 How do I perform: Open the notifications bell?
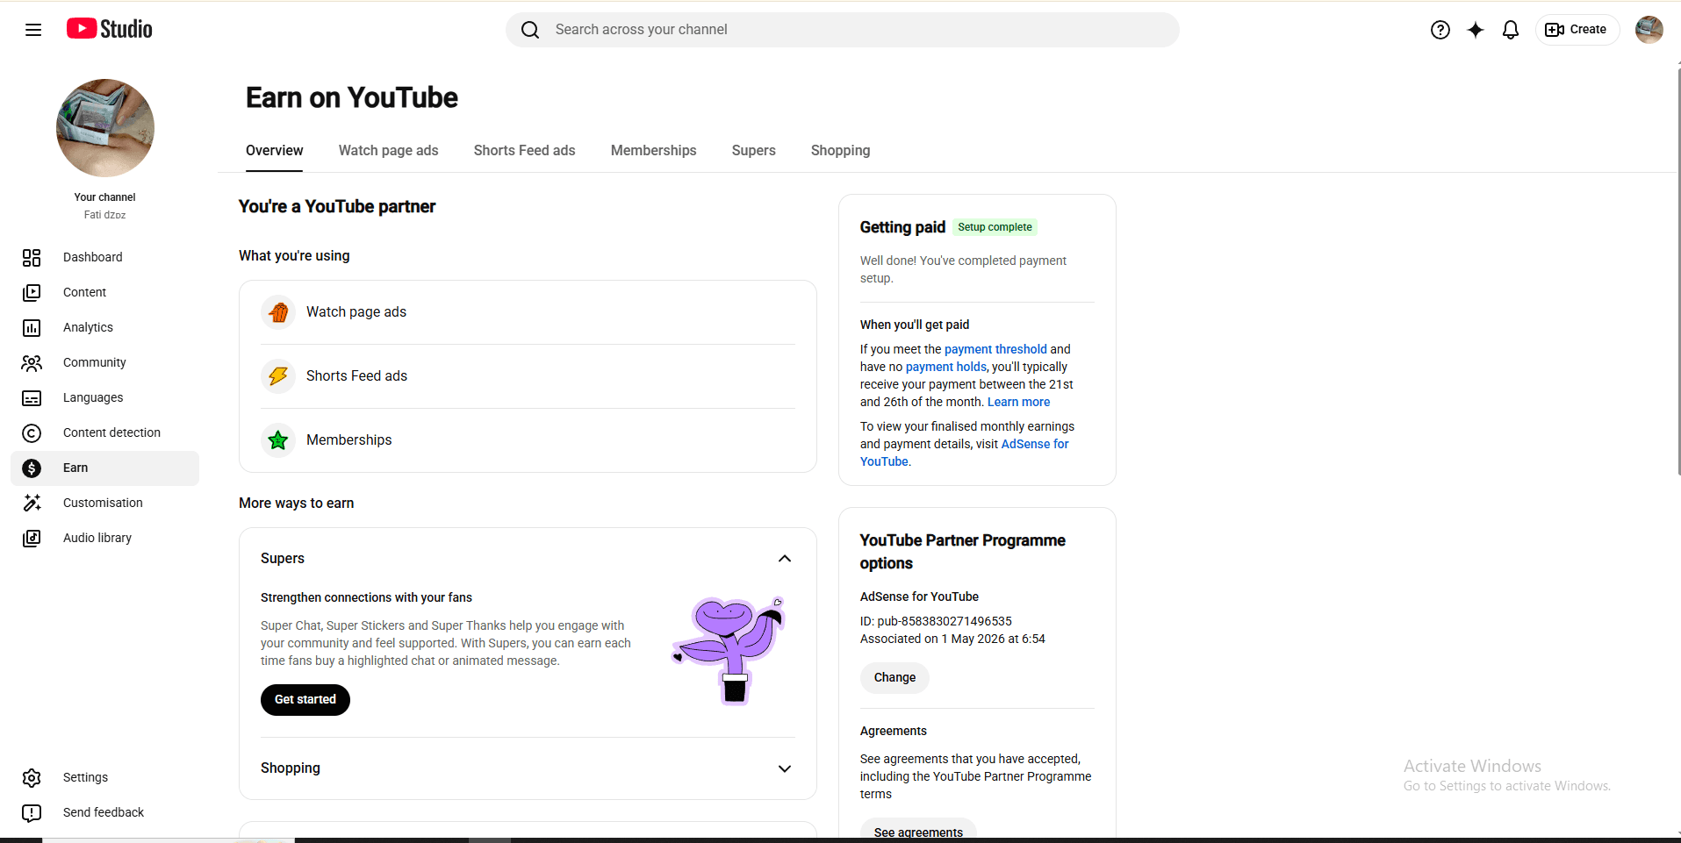pos(1511,30)
